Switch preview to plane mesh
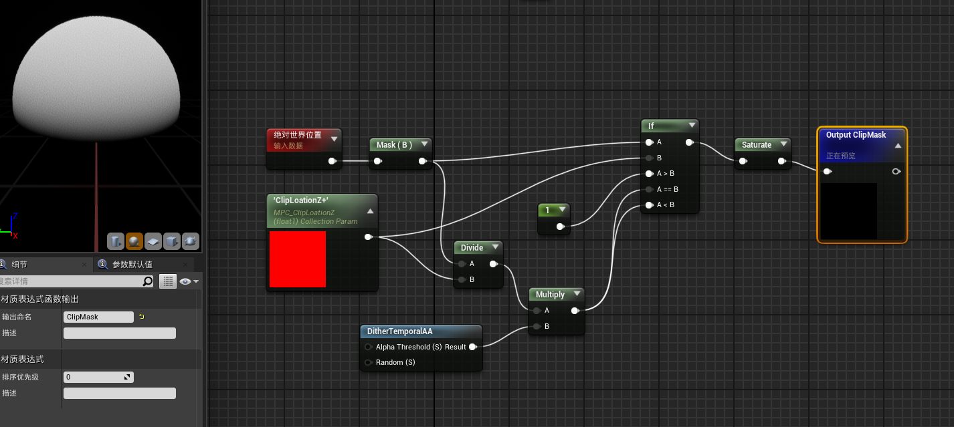Viewport: 954px width, 427px height. (x=153, y=241)
